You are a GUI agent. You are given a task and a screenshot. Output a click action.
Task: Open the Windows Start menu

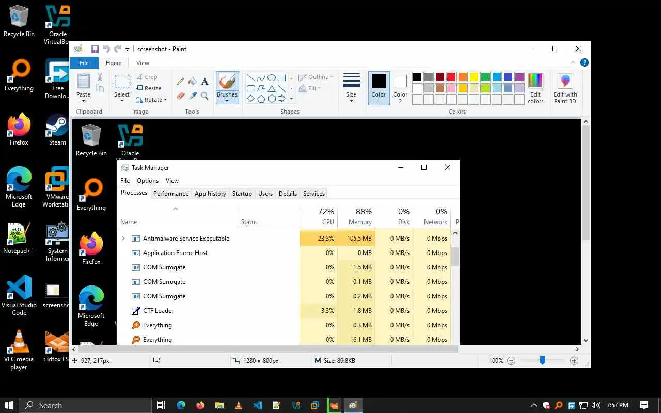9,405
